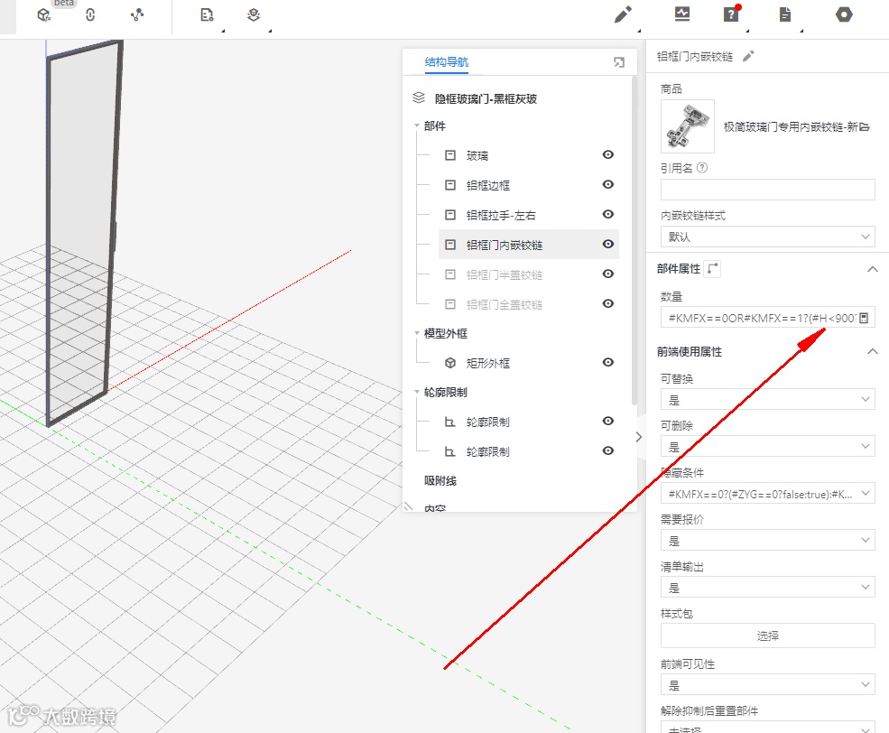This screenshot has width=889, height=733.
Task: Open the 内嵌铰链样式 dropdown
Action: coord(768,237)
